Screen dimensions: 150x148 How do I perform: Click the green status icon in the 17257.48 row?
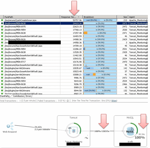click(2, 33)
